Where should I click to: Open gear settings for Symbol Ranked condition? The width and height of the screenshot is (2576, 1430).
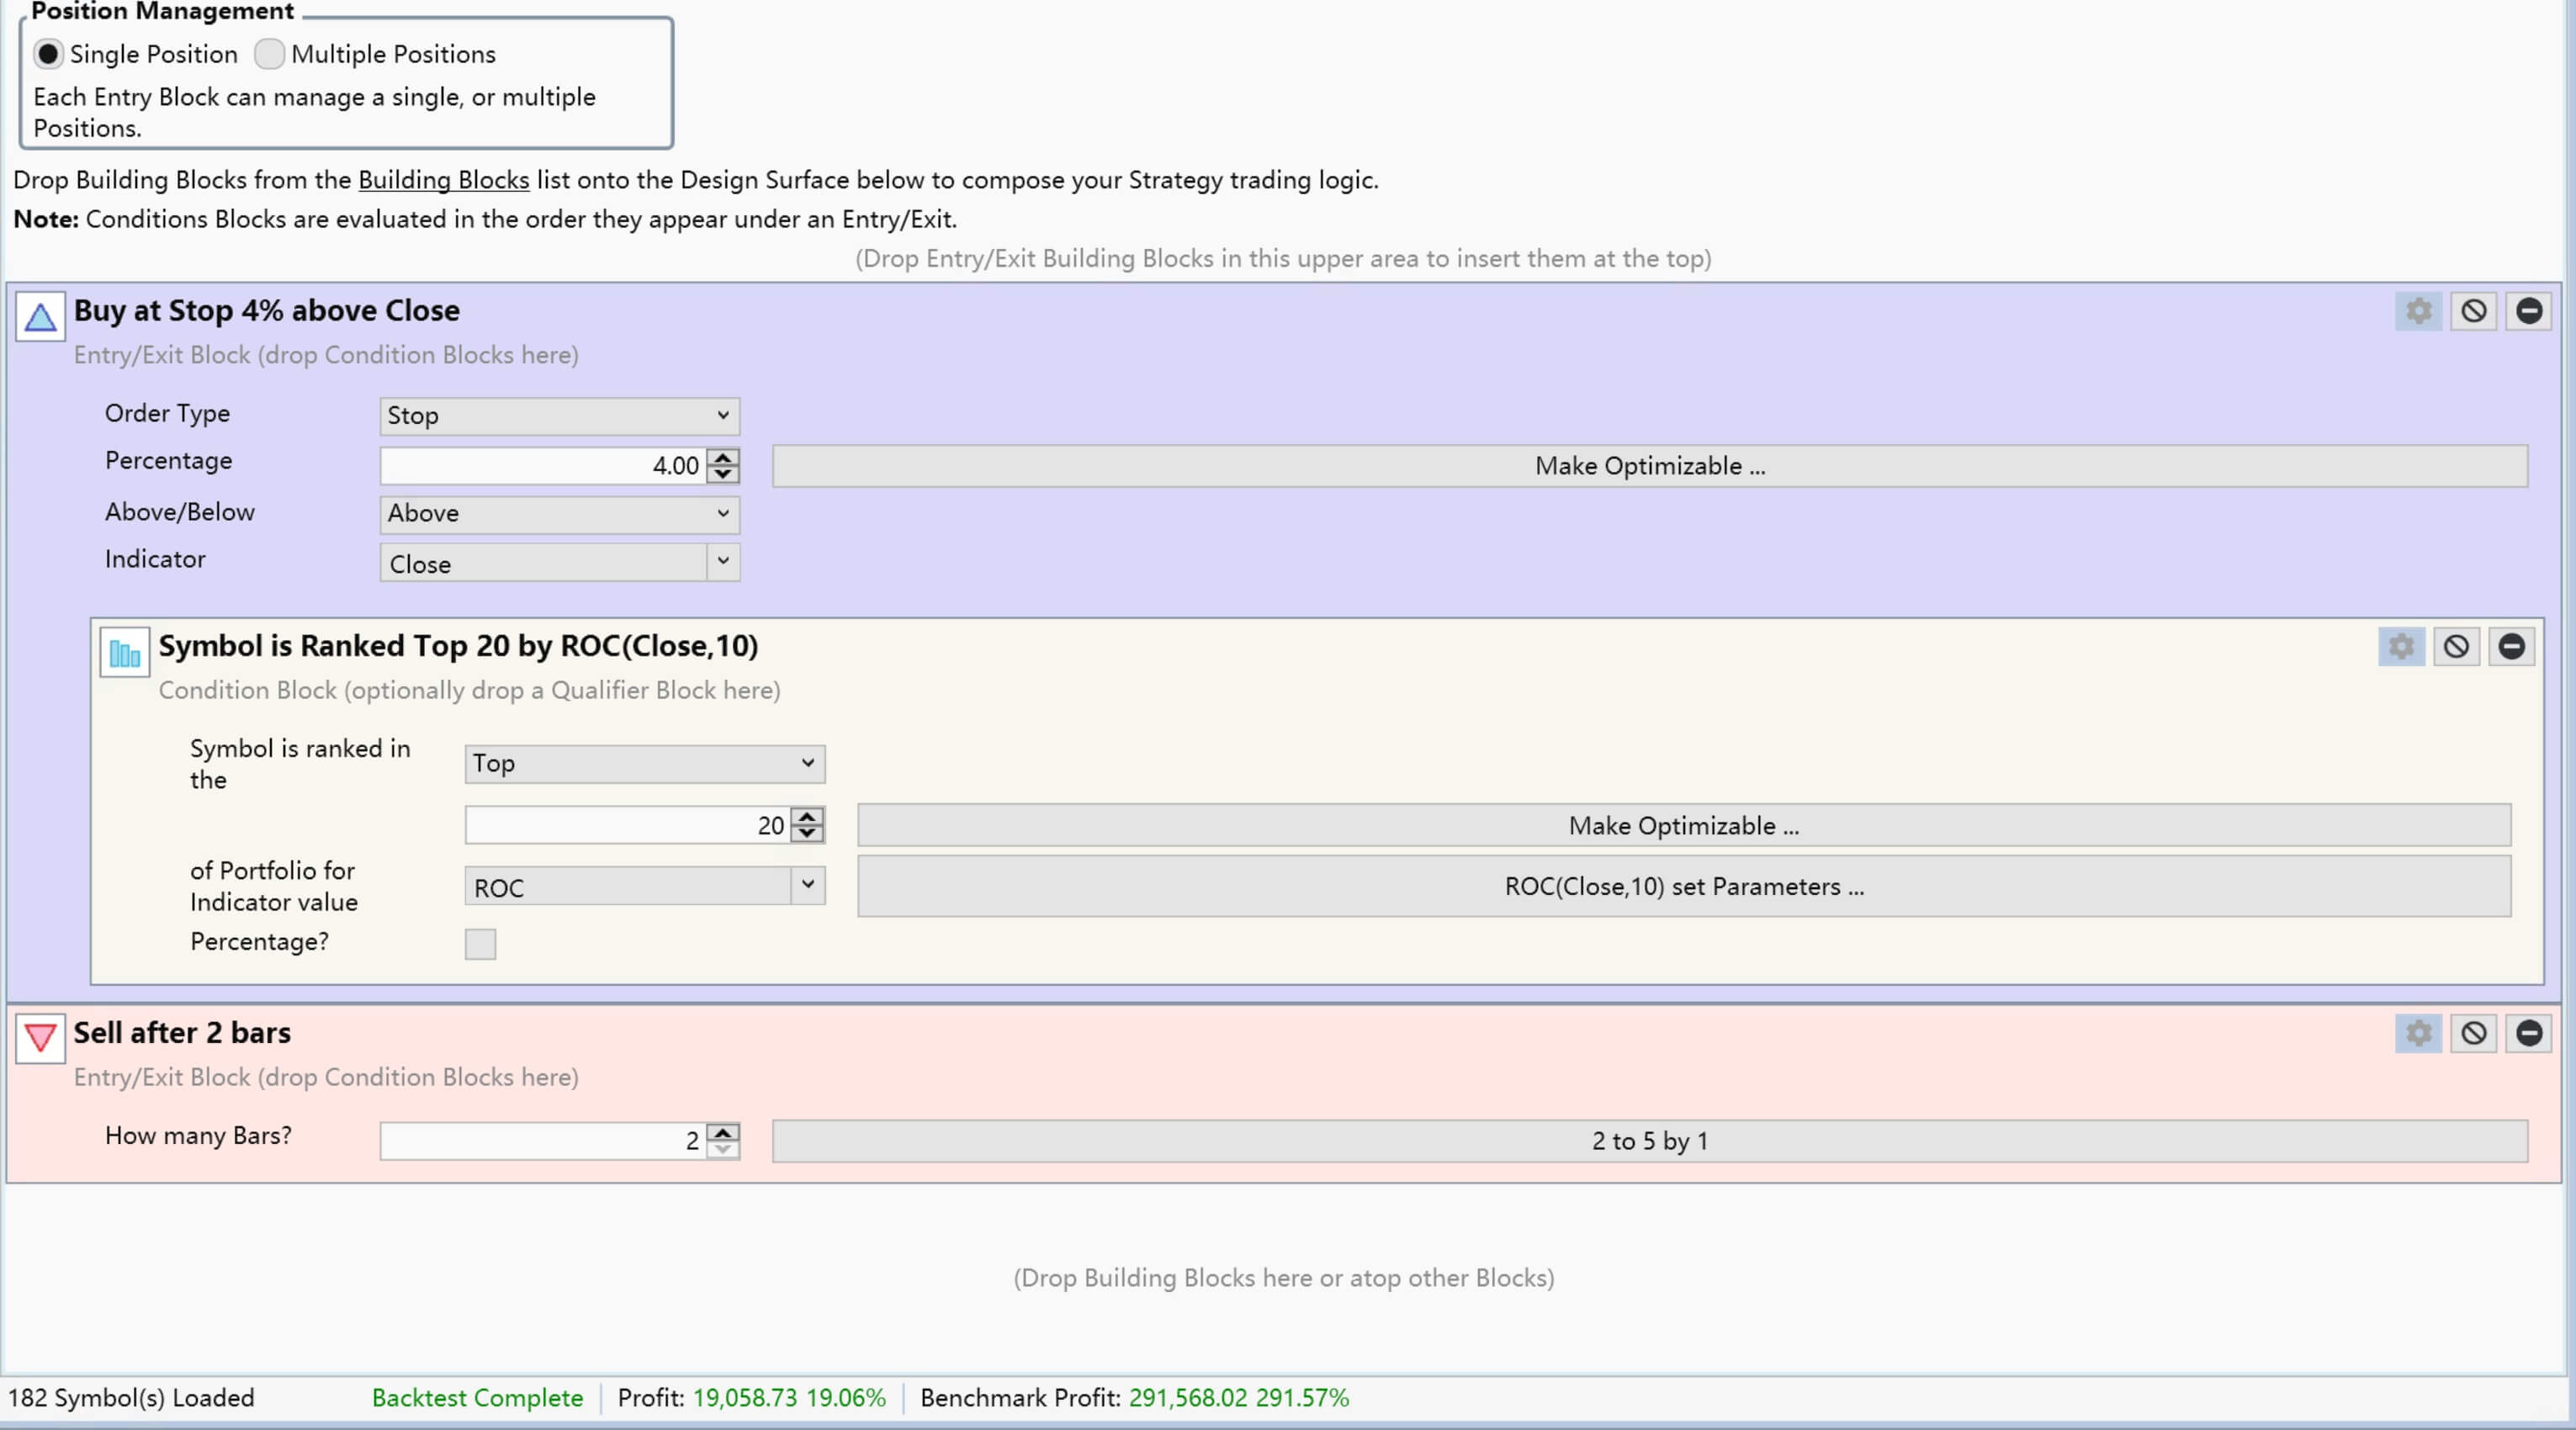[x=2401, y=646]
